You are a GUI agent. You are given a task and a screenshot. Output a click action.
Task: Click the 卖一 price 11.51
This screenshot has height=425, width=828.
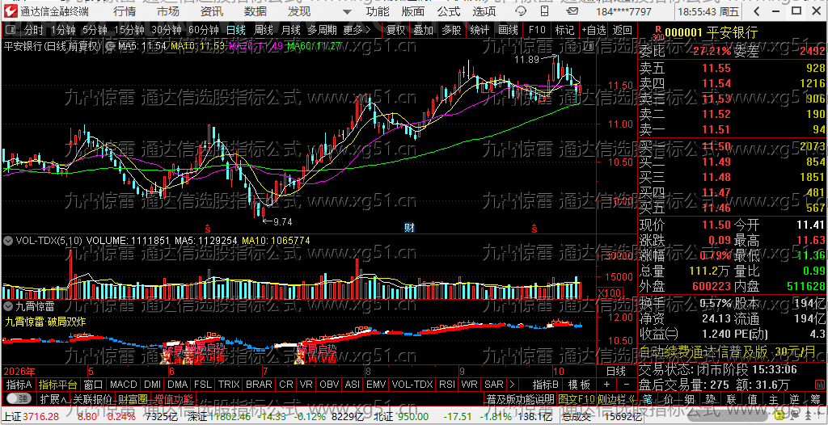click(x=715, y=129)
